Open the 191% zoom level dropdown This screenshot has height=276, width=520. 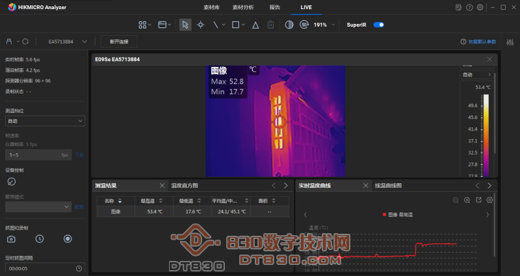[333, 25]
